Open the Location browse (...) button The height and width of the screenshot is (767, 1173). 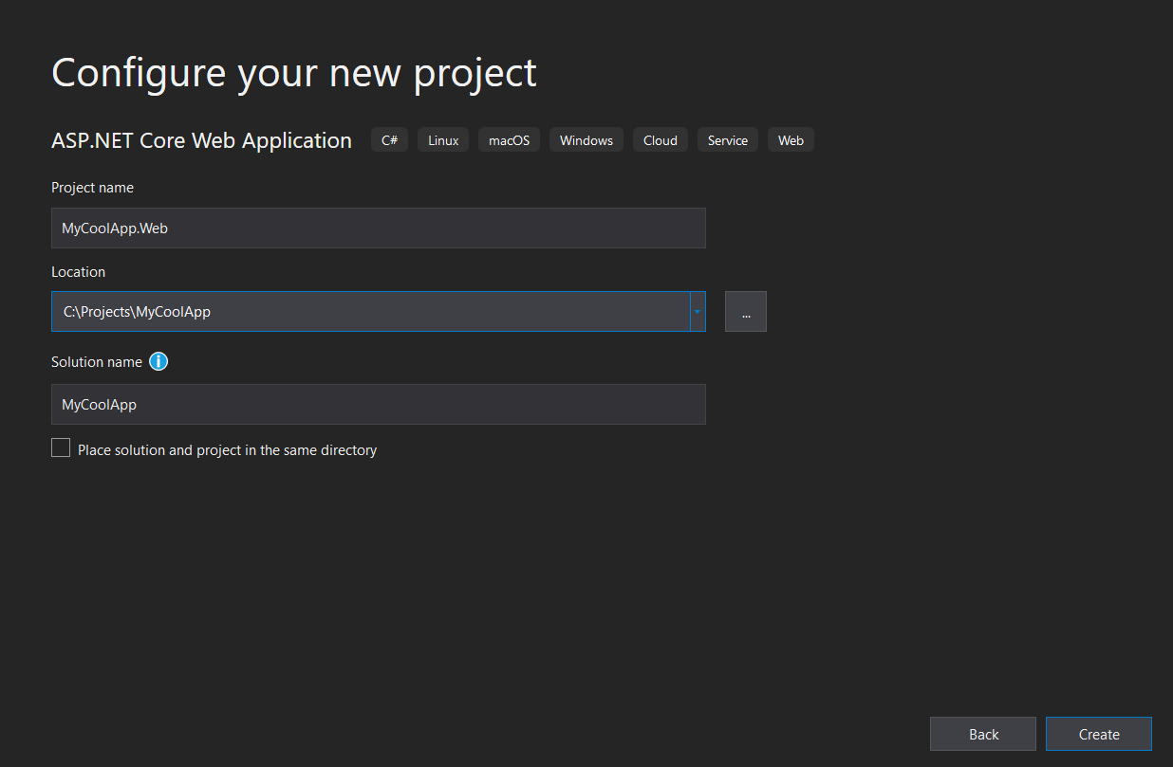[x=745, y=311]
